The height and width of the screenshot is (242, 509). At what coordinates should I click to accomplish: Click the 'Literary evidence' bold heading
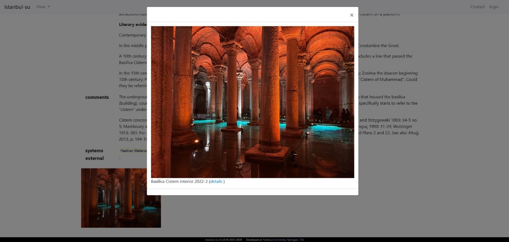[x=133, y=25]
